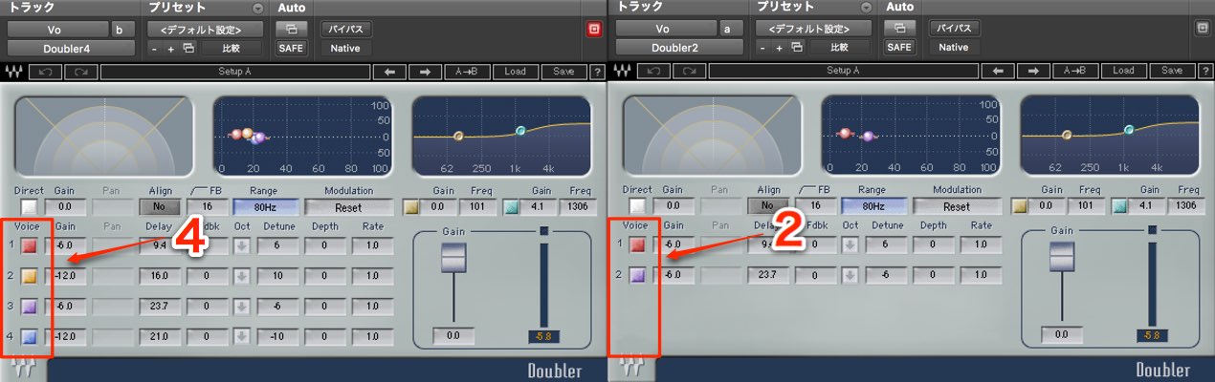This screenshot has width=1215, height=382.
Task: Click compare button in Doubler4 header
Action: point(230,47)
